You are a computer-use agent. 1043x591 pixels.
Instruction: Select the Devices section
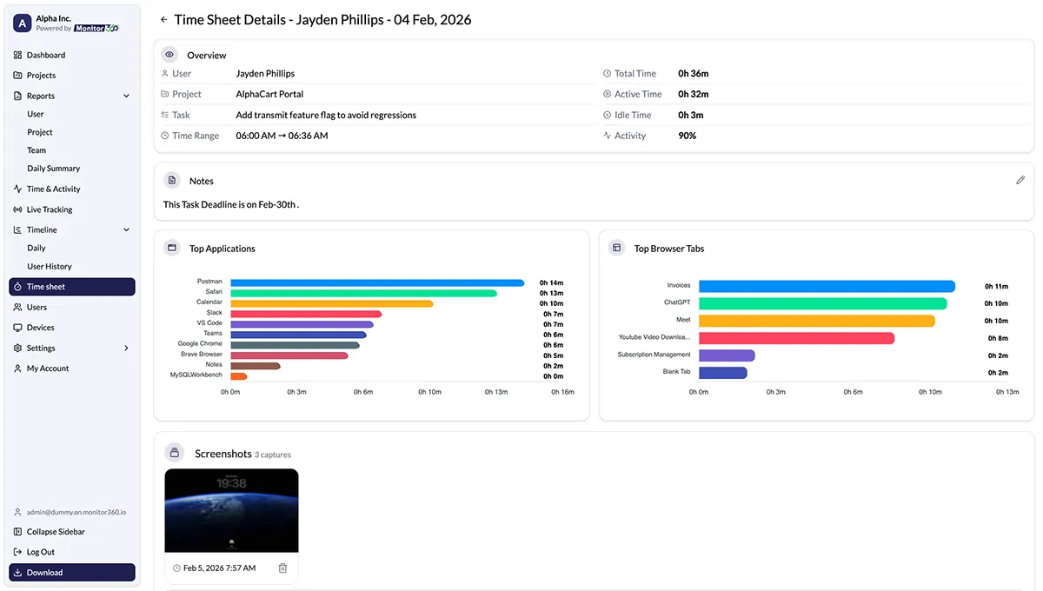click(38, 327)
